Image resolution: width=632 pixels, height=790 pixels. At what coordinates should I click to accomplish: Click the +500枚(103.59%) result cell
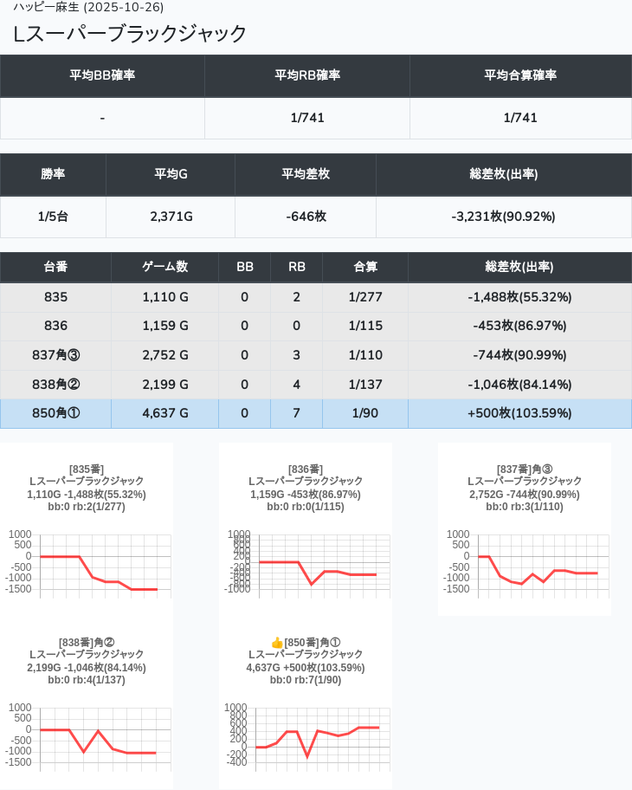tap(519, 413)
